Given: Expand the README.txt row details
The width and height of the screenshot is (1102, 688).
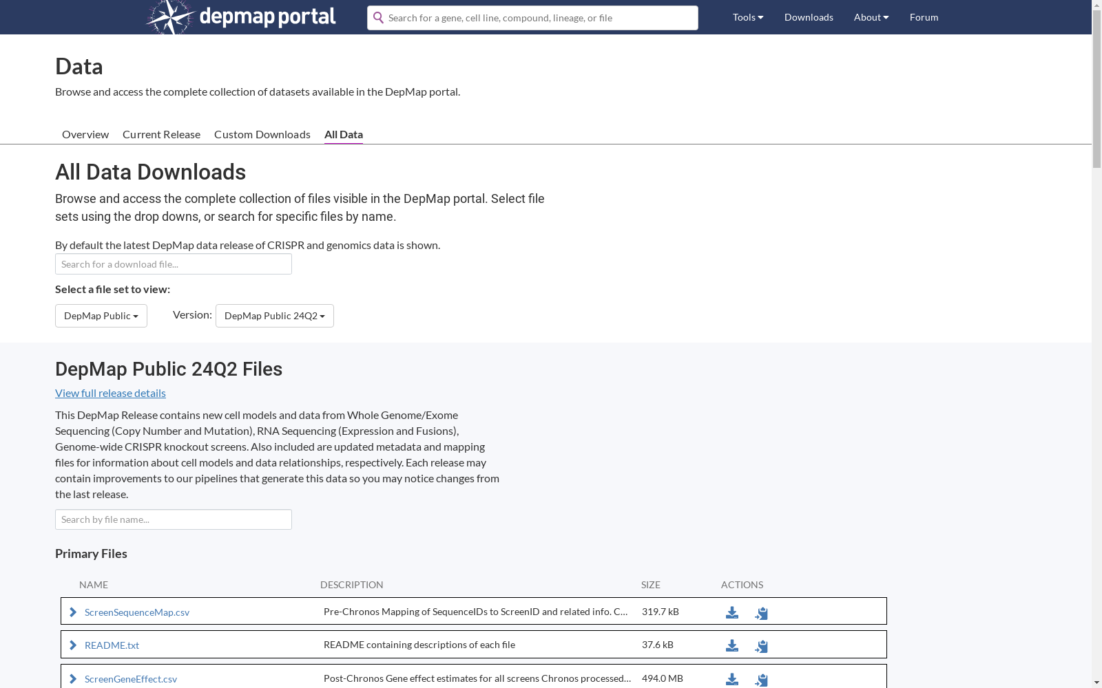Looking at the screenshot, I should pos(74,645).
